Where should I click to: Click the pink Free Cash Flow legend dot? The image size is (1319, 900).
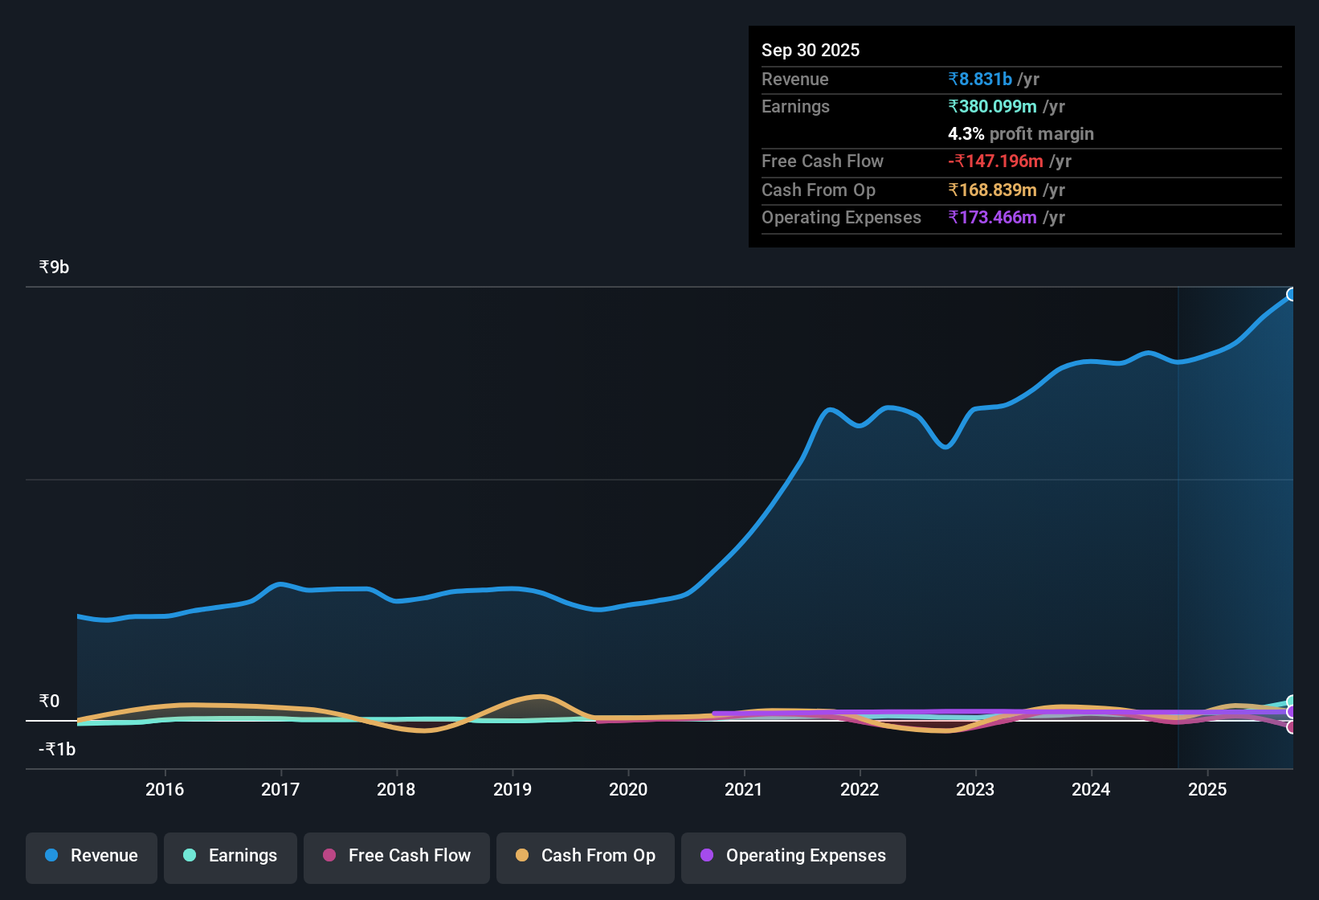click(x=329, y=856)
